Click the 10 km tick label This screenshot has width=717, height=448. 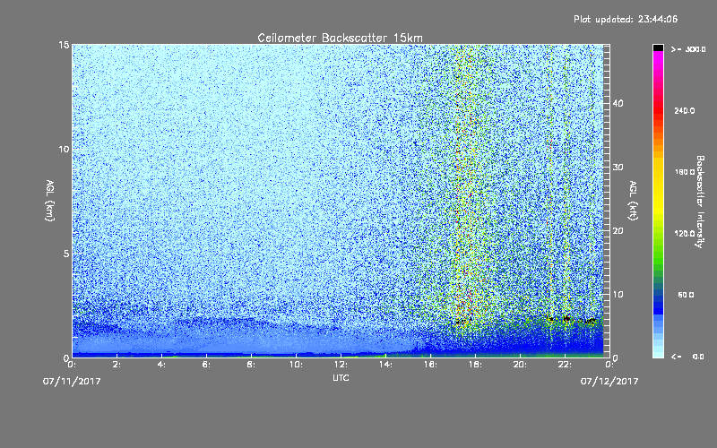click(64, 149)
